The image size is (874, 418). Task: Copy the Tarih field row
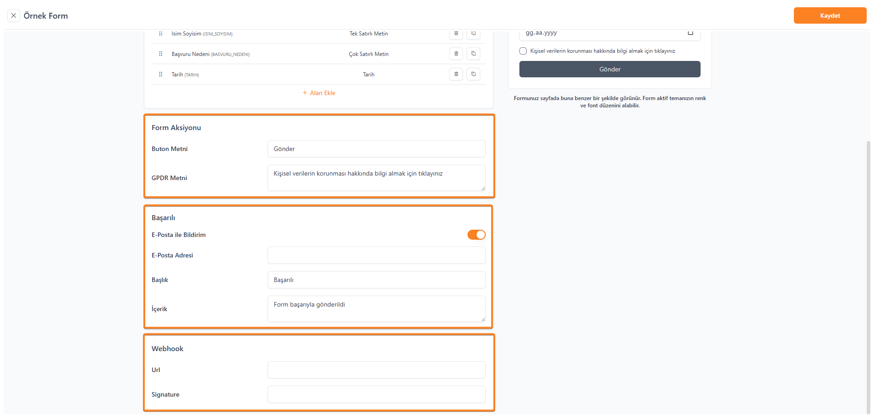473,74
